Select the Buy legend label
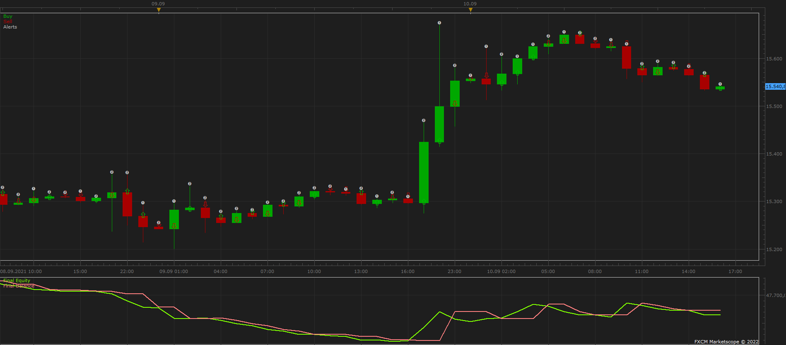The image size is (786, 345). coord(8,16)
